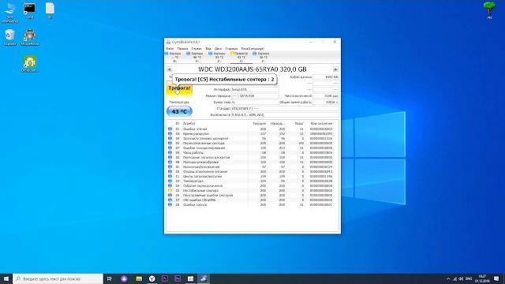This screenshot has width=505, height=284.
Task: Open the volume icon in system tray
Action: 461,278
